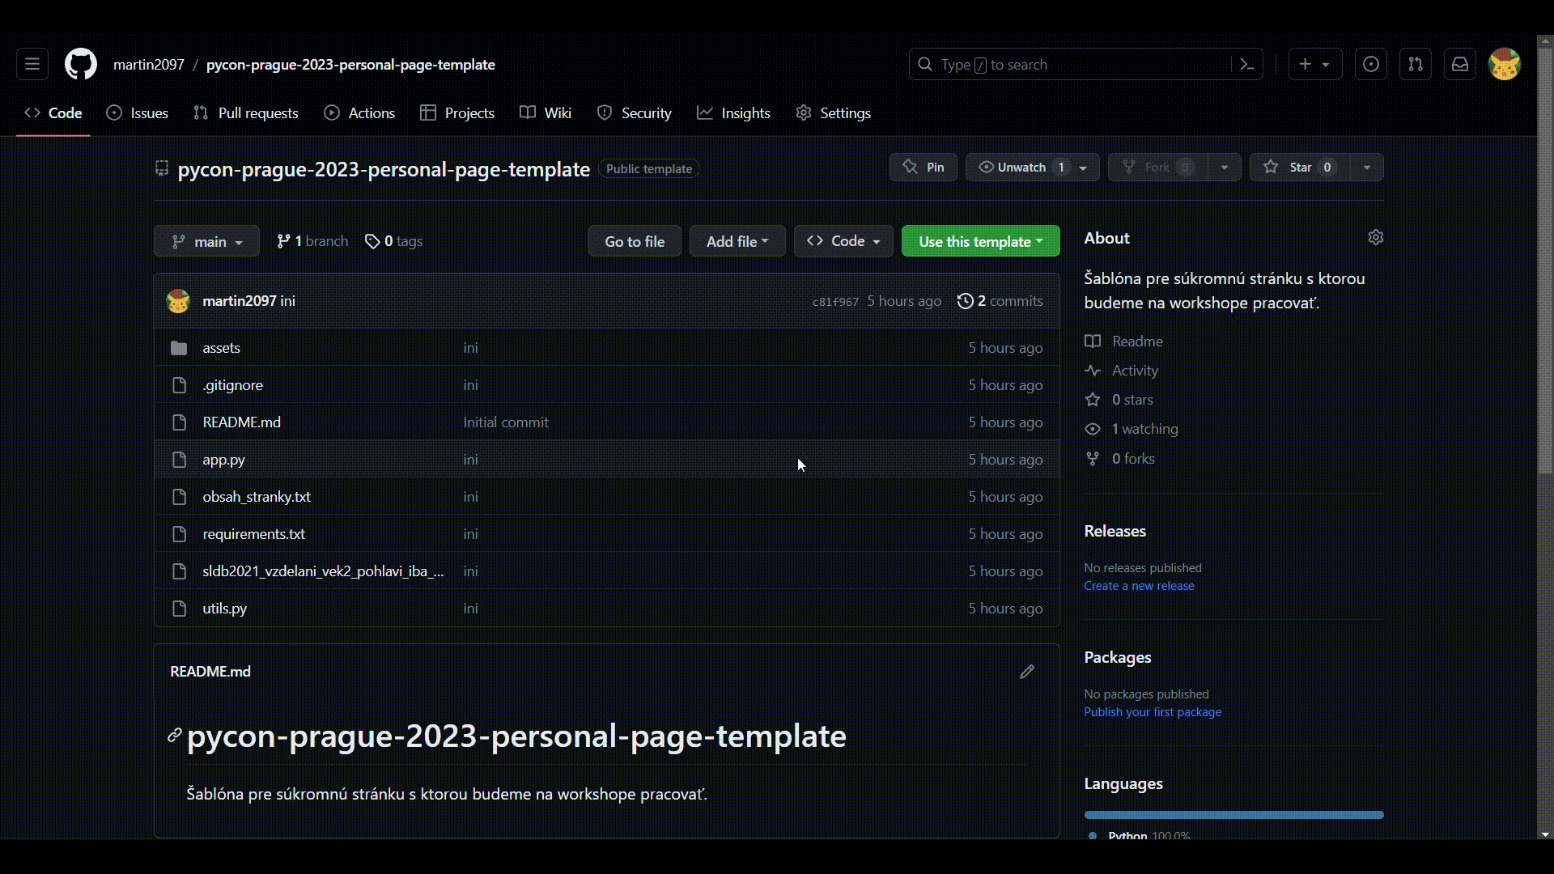Expand the Use this template dropdown

(980, 241)
